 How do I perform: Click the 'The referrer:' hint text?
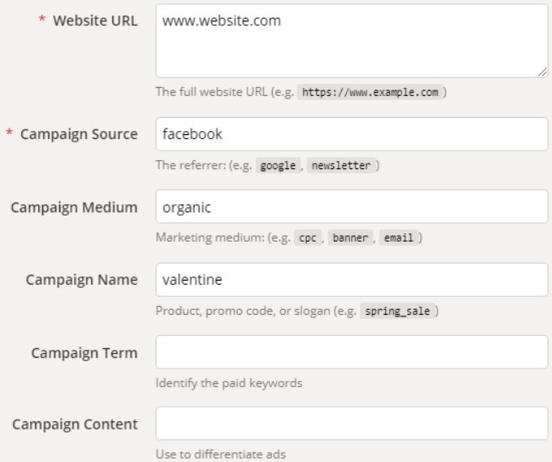(191, 165)
